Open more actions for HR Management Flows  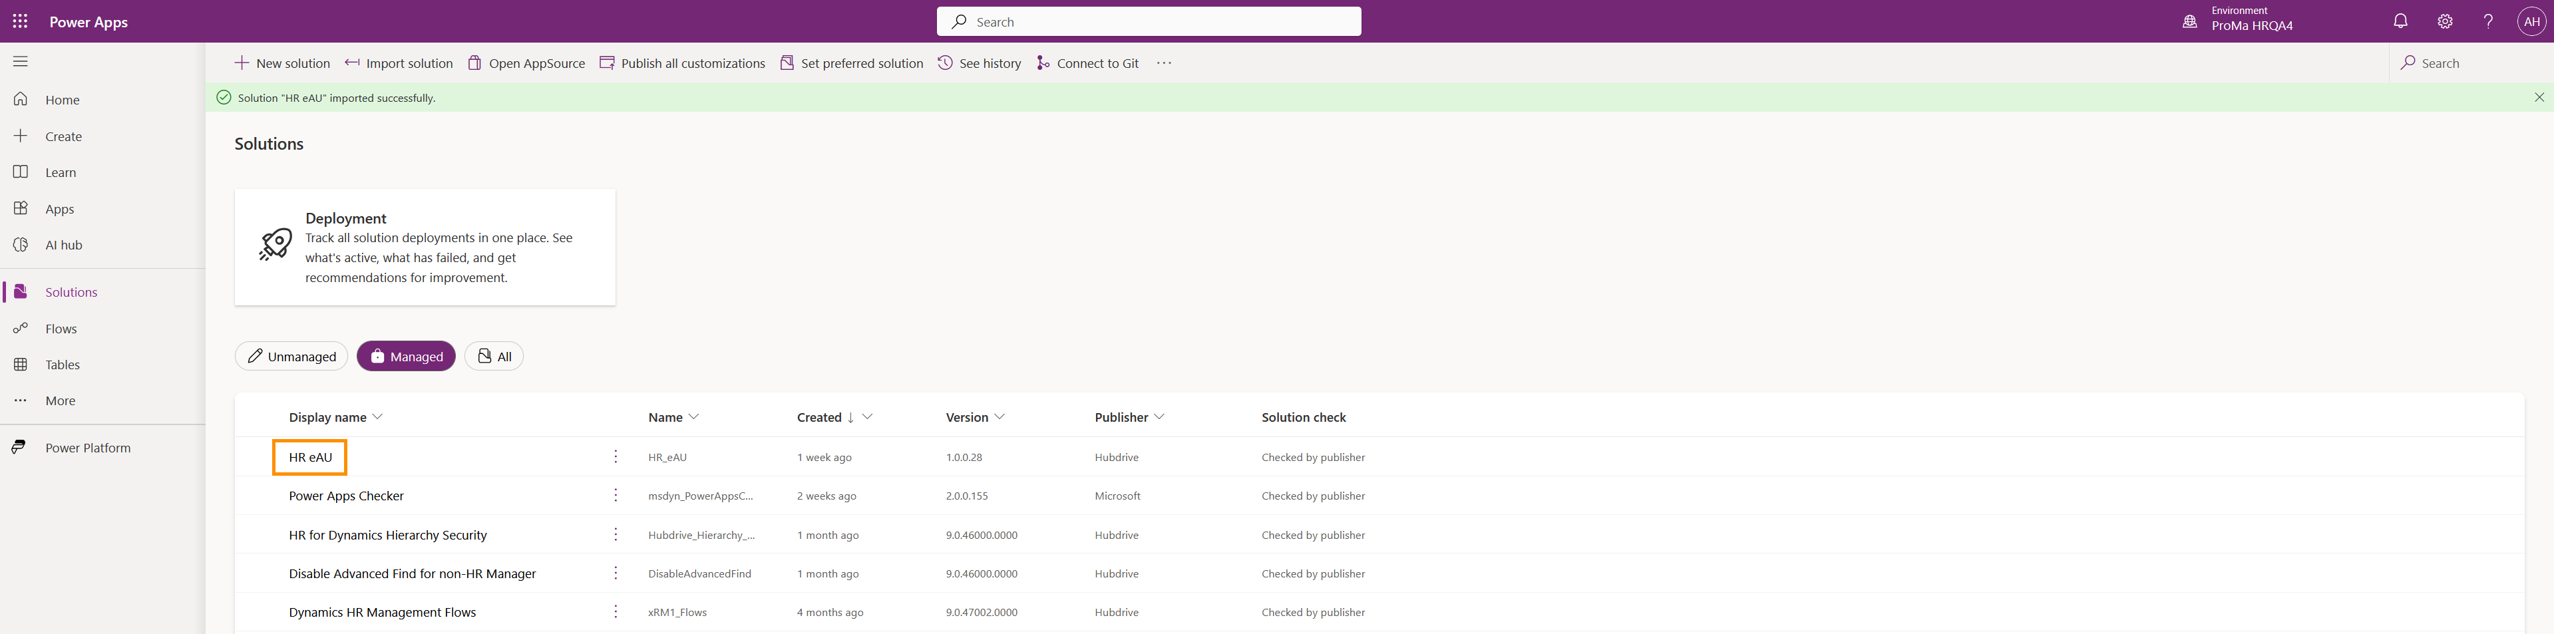pyautogui.click(x=616, y=612)
